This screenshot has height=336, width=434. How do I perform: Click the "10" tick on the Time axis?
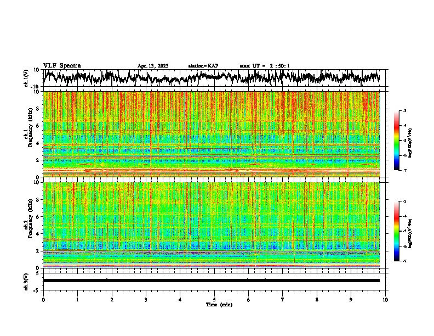click(x=385, y=300)
